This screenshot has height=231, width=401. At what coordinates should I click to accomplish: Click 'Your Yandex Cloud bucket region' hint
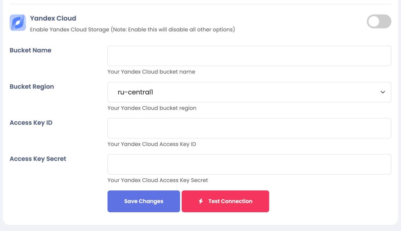(152, 108)
